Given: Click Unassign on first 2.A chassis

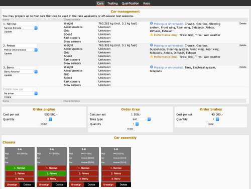Looking at the screenshot, I should pos(12,184).
